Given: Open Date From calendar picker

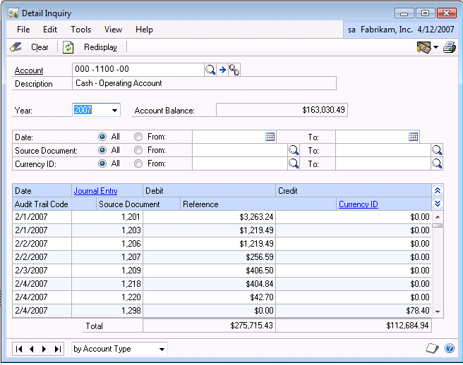Looking at the screenshot, I should (270, 137).
